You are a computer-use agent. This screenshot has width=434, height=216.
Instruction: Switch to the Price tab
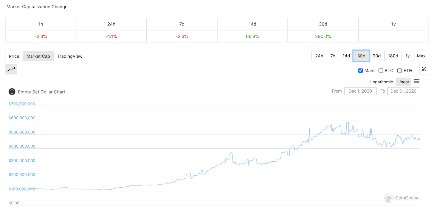[x=14, y=56]
